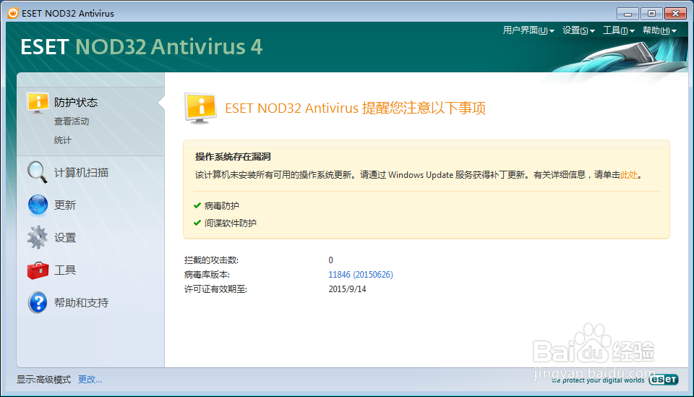Click the green check beside 间谍软件防护

(x=197, y=223)
